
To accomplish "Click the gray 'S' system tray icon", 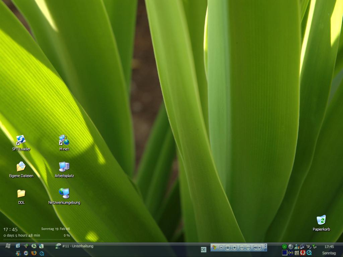I will point(291,247).
